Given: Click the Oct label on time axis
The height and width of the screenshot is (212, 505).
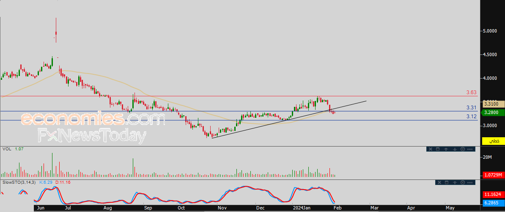Looking at the screenshot, I should (181, 208).
